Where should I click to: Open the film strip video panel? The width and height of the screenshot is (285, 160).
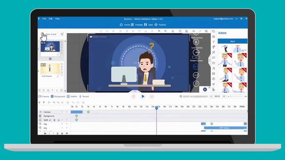(213, 74)
